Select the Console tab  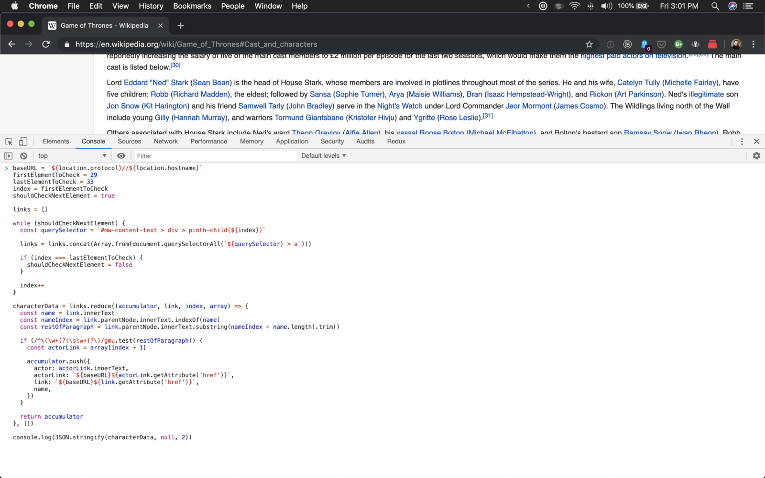pos(93,141)
